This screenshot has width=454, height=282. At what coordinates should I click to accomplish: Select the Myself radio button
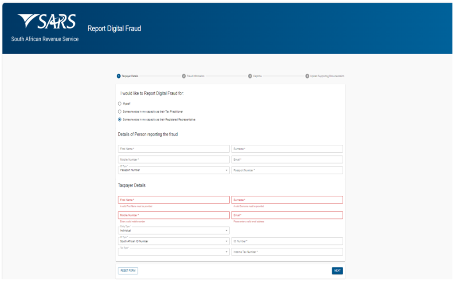[120, 103]
